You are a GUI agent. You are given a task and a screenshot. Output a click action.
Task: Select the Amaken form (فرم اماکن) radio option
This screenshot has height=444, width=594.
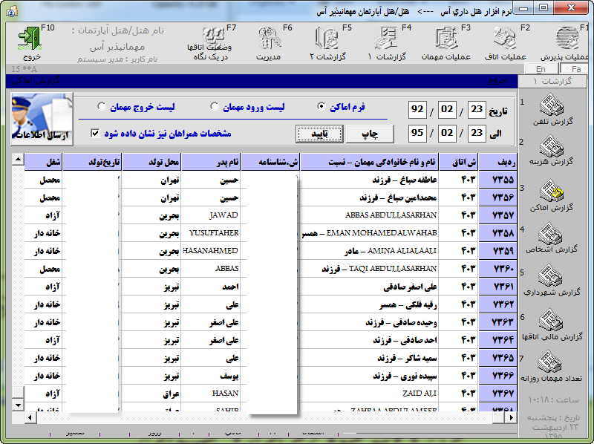(322, 107)
